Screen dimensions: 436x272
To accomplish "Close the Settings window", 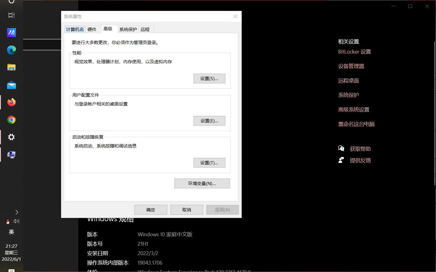I will tap(427, 6).
